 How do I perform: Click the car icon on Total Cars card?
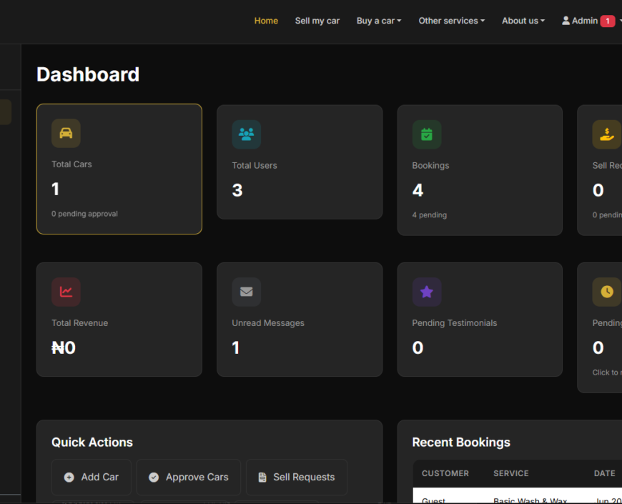tap(66, 133)
